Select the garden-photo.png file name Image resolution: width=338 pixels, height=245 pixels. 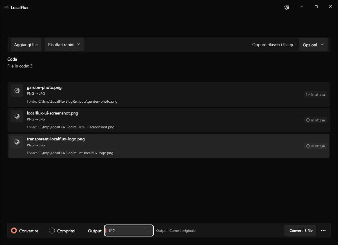(x=44, y=87)
